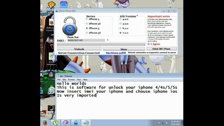Open the Notepad File menu

pyautogui.click(x=59, y=79)
